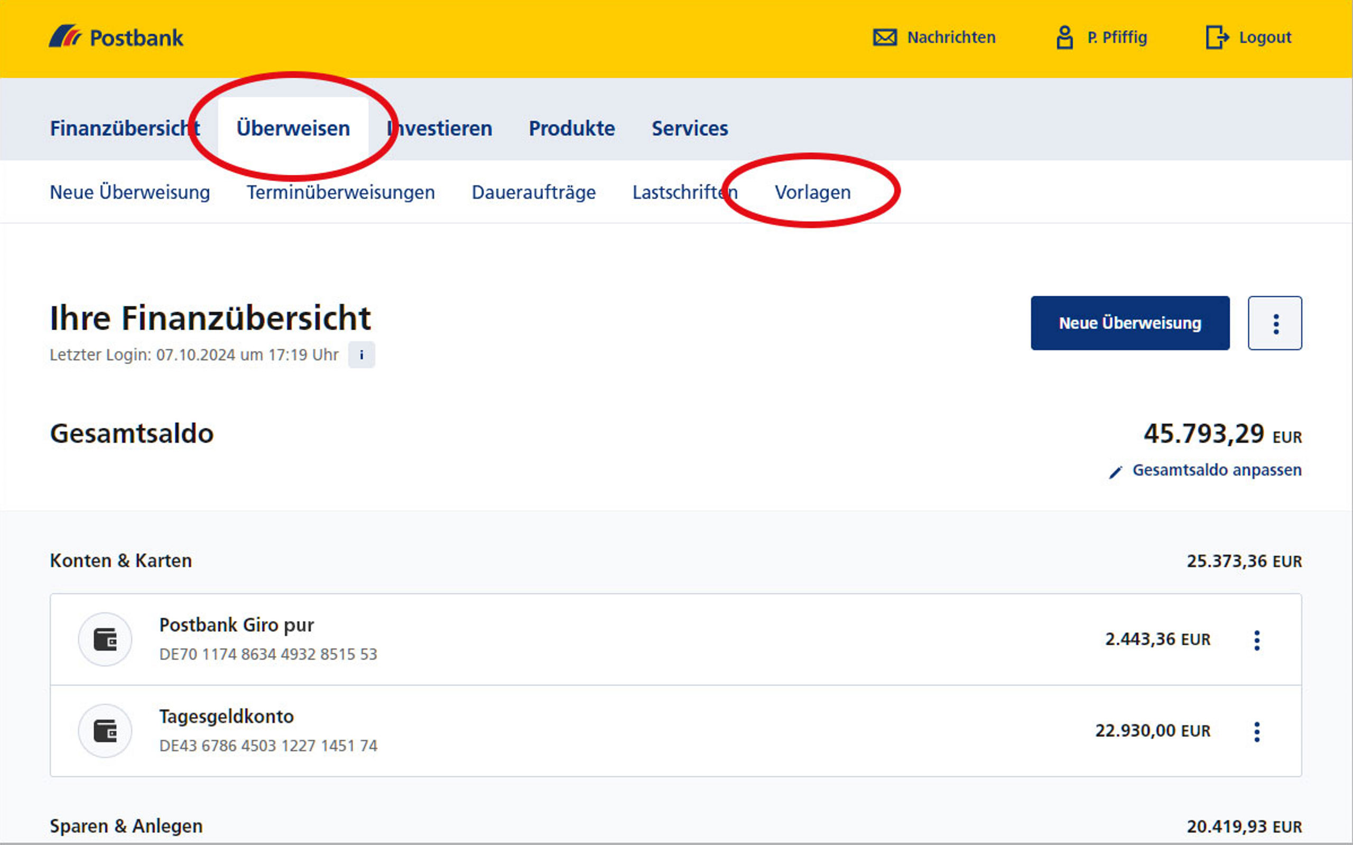Image resolution: width=1353 pixels, height=845 pixels.
Task: Click the Sparen & Anlegen total 20.419,93 EUR
Action: 1244,827
